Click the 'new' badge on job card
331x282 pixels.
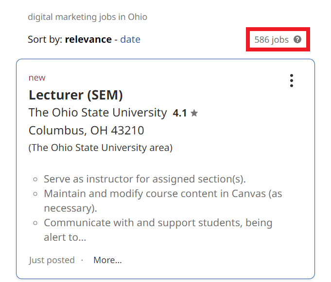37,78
